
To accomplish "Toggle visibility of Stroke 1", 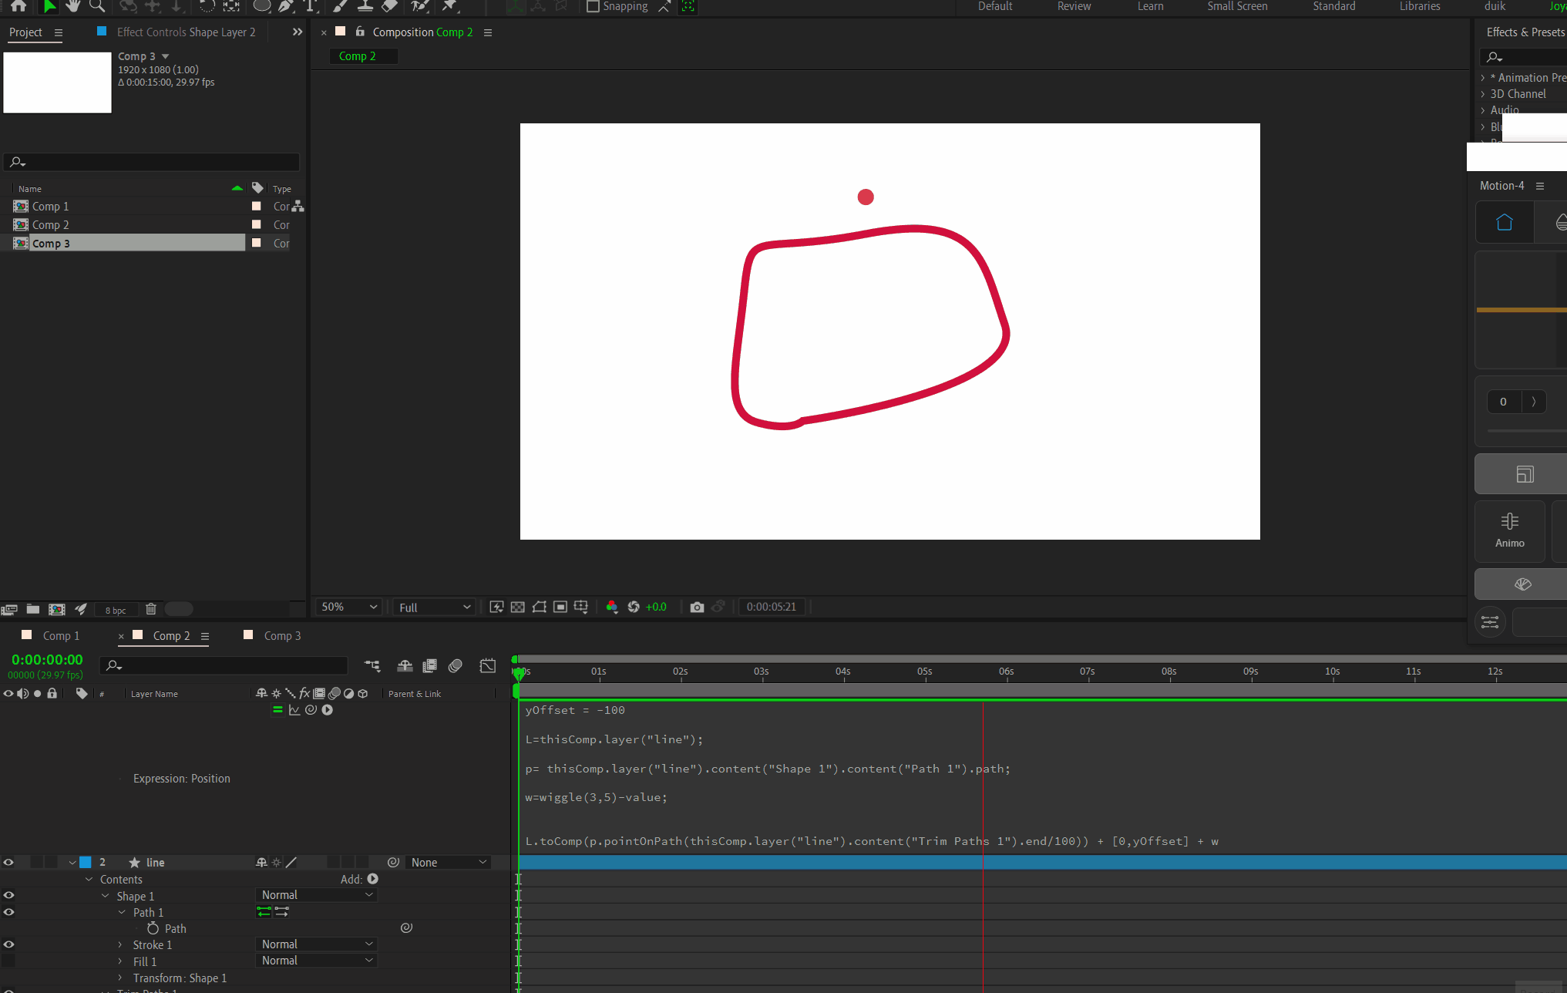I will click(x=8, y=944).
